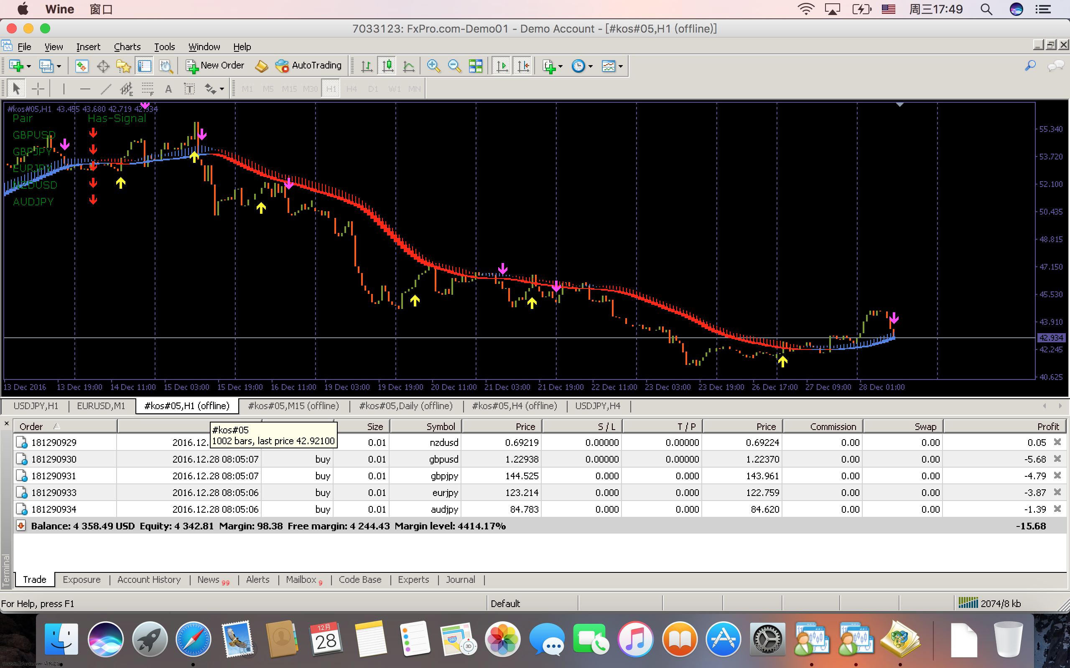Viewport: 1070px width, 668px height.
Task: Open the Journal terminal tab
Action: click(x=460, y=579)
